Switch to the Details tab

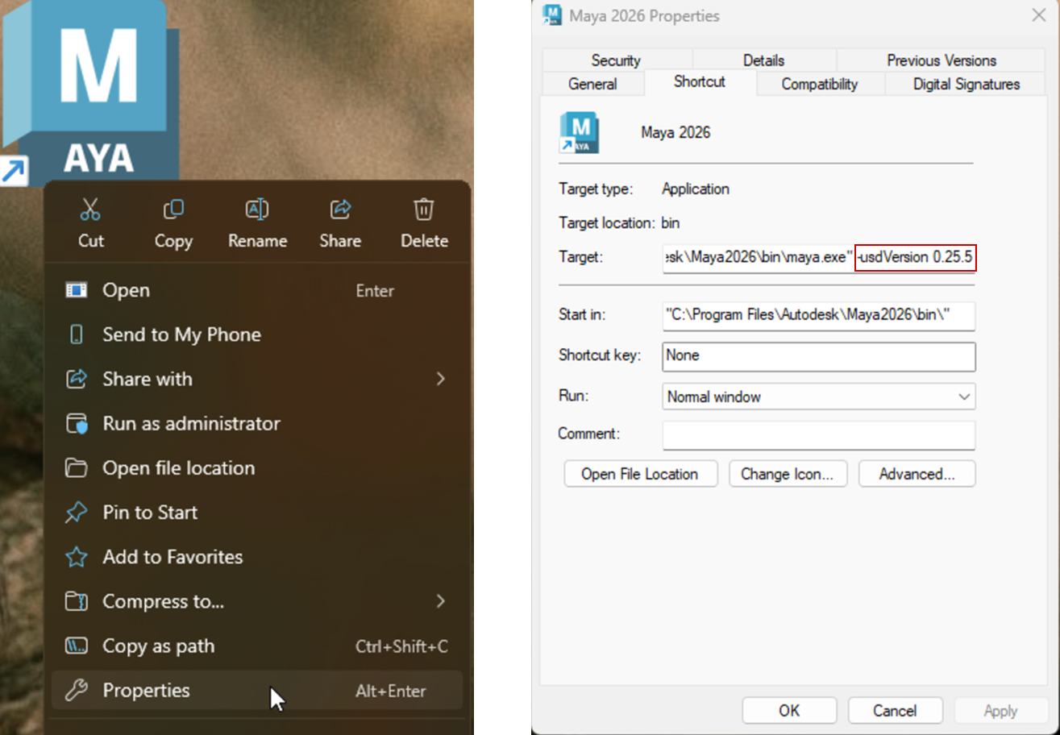point(763,60)
